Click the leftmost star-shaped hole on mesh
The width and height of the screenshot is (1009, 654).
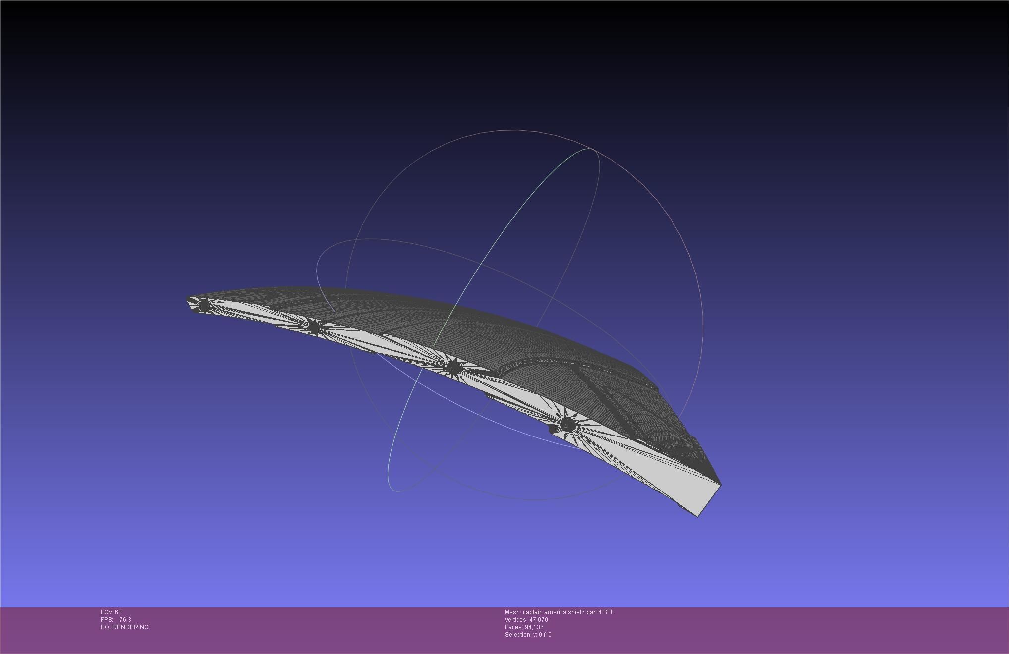pyautogui.click(x=205, y=306)
